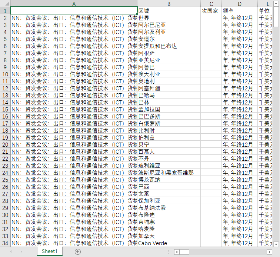Select cell containing 安道尔
Viewport: 280px width, 257px height.
point(169,39)
